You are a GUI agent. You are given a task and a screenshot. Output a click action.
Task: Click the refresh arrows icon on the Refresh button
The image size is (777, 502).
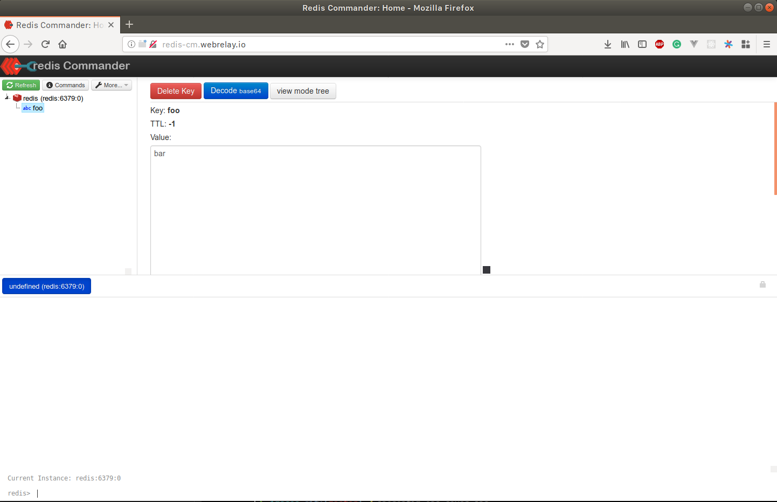[9, 85]
